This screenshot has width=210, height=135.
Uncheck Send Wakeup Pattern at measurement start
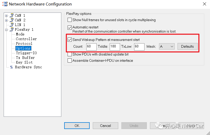pyautogui.click(x=70, y=40)
